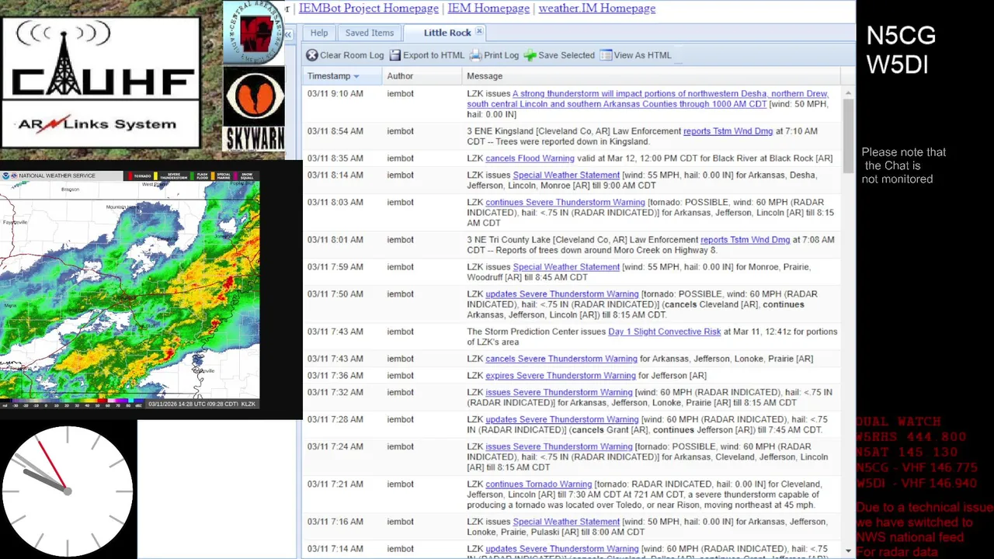Viewport: 994px width, 559px height.
Task: Open the Timestamp column sort dropdown
Action: (x=356, y=76)
